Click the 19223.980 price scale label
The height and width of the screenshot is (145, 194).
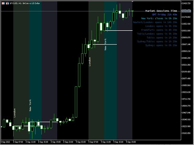pos(186,126)
